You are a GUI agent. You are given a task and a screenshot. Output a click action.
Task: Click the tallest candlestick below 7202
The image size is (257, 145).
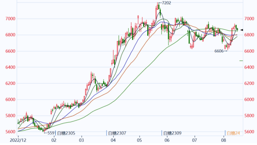point(158,7)
